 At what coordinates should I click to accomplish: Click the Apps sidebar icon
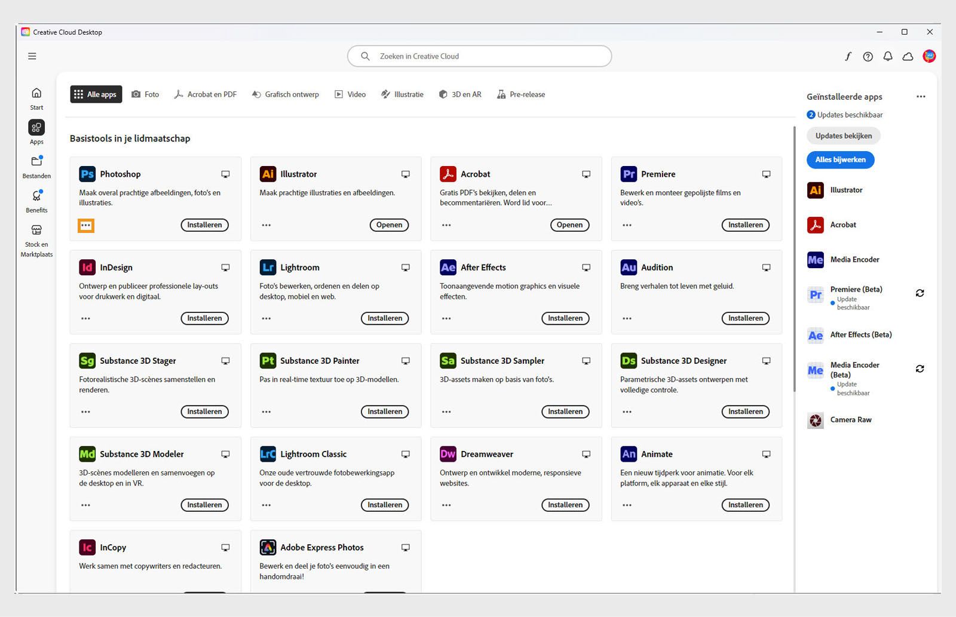pyautogui.click(x=36, y=127)
